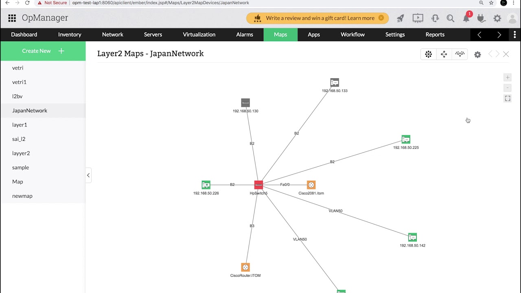Select the Cisco2081.itom router node

coord(311,185)
